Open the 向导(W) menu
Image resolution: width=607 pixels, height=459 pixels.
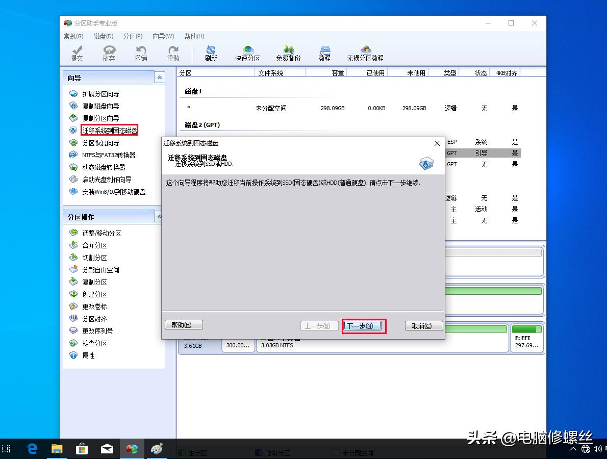[x=164, y=36]
